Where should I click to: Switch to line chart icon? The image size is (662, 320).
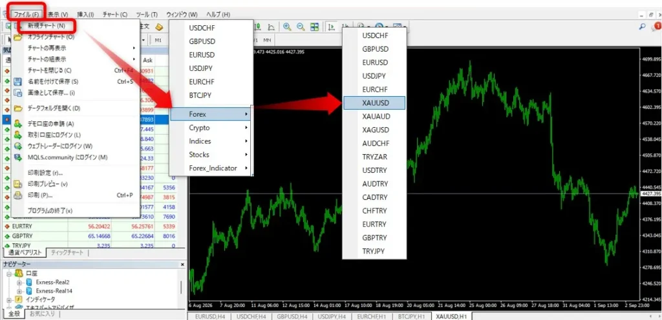[x=271, y=27]
